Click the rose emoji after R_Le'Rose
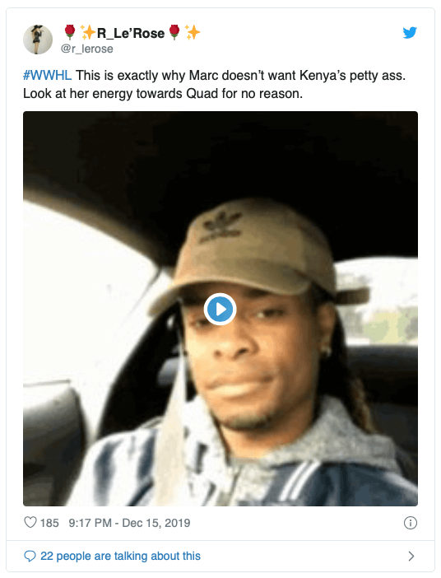Image resolution: width=441 pixels, height=578 pixels. point(174,32)
